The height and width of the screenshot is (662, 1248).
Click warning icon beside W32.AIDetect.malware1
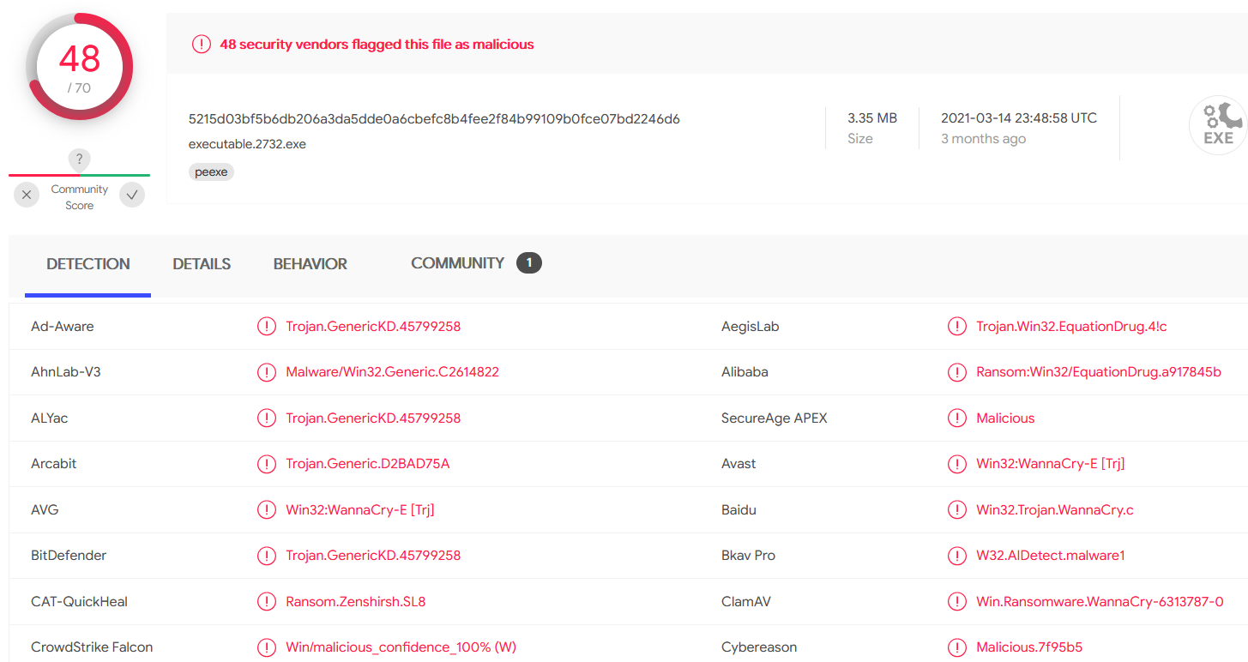pos(957,556)
